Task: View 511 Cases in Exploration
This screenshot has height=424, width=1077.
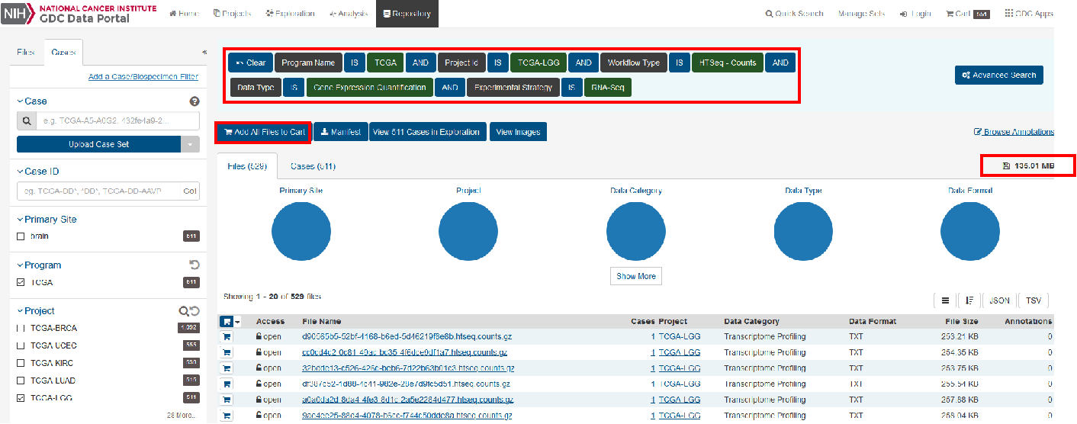Action: pyautogui.click(x=428, y=132)
